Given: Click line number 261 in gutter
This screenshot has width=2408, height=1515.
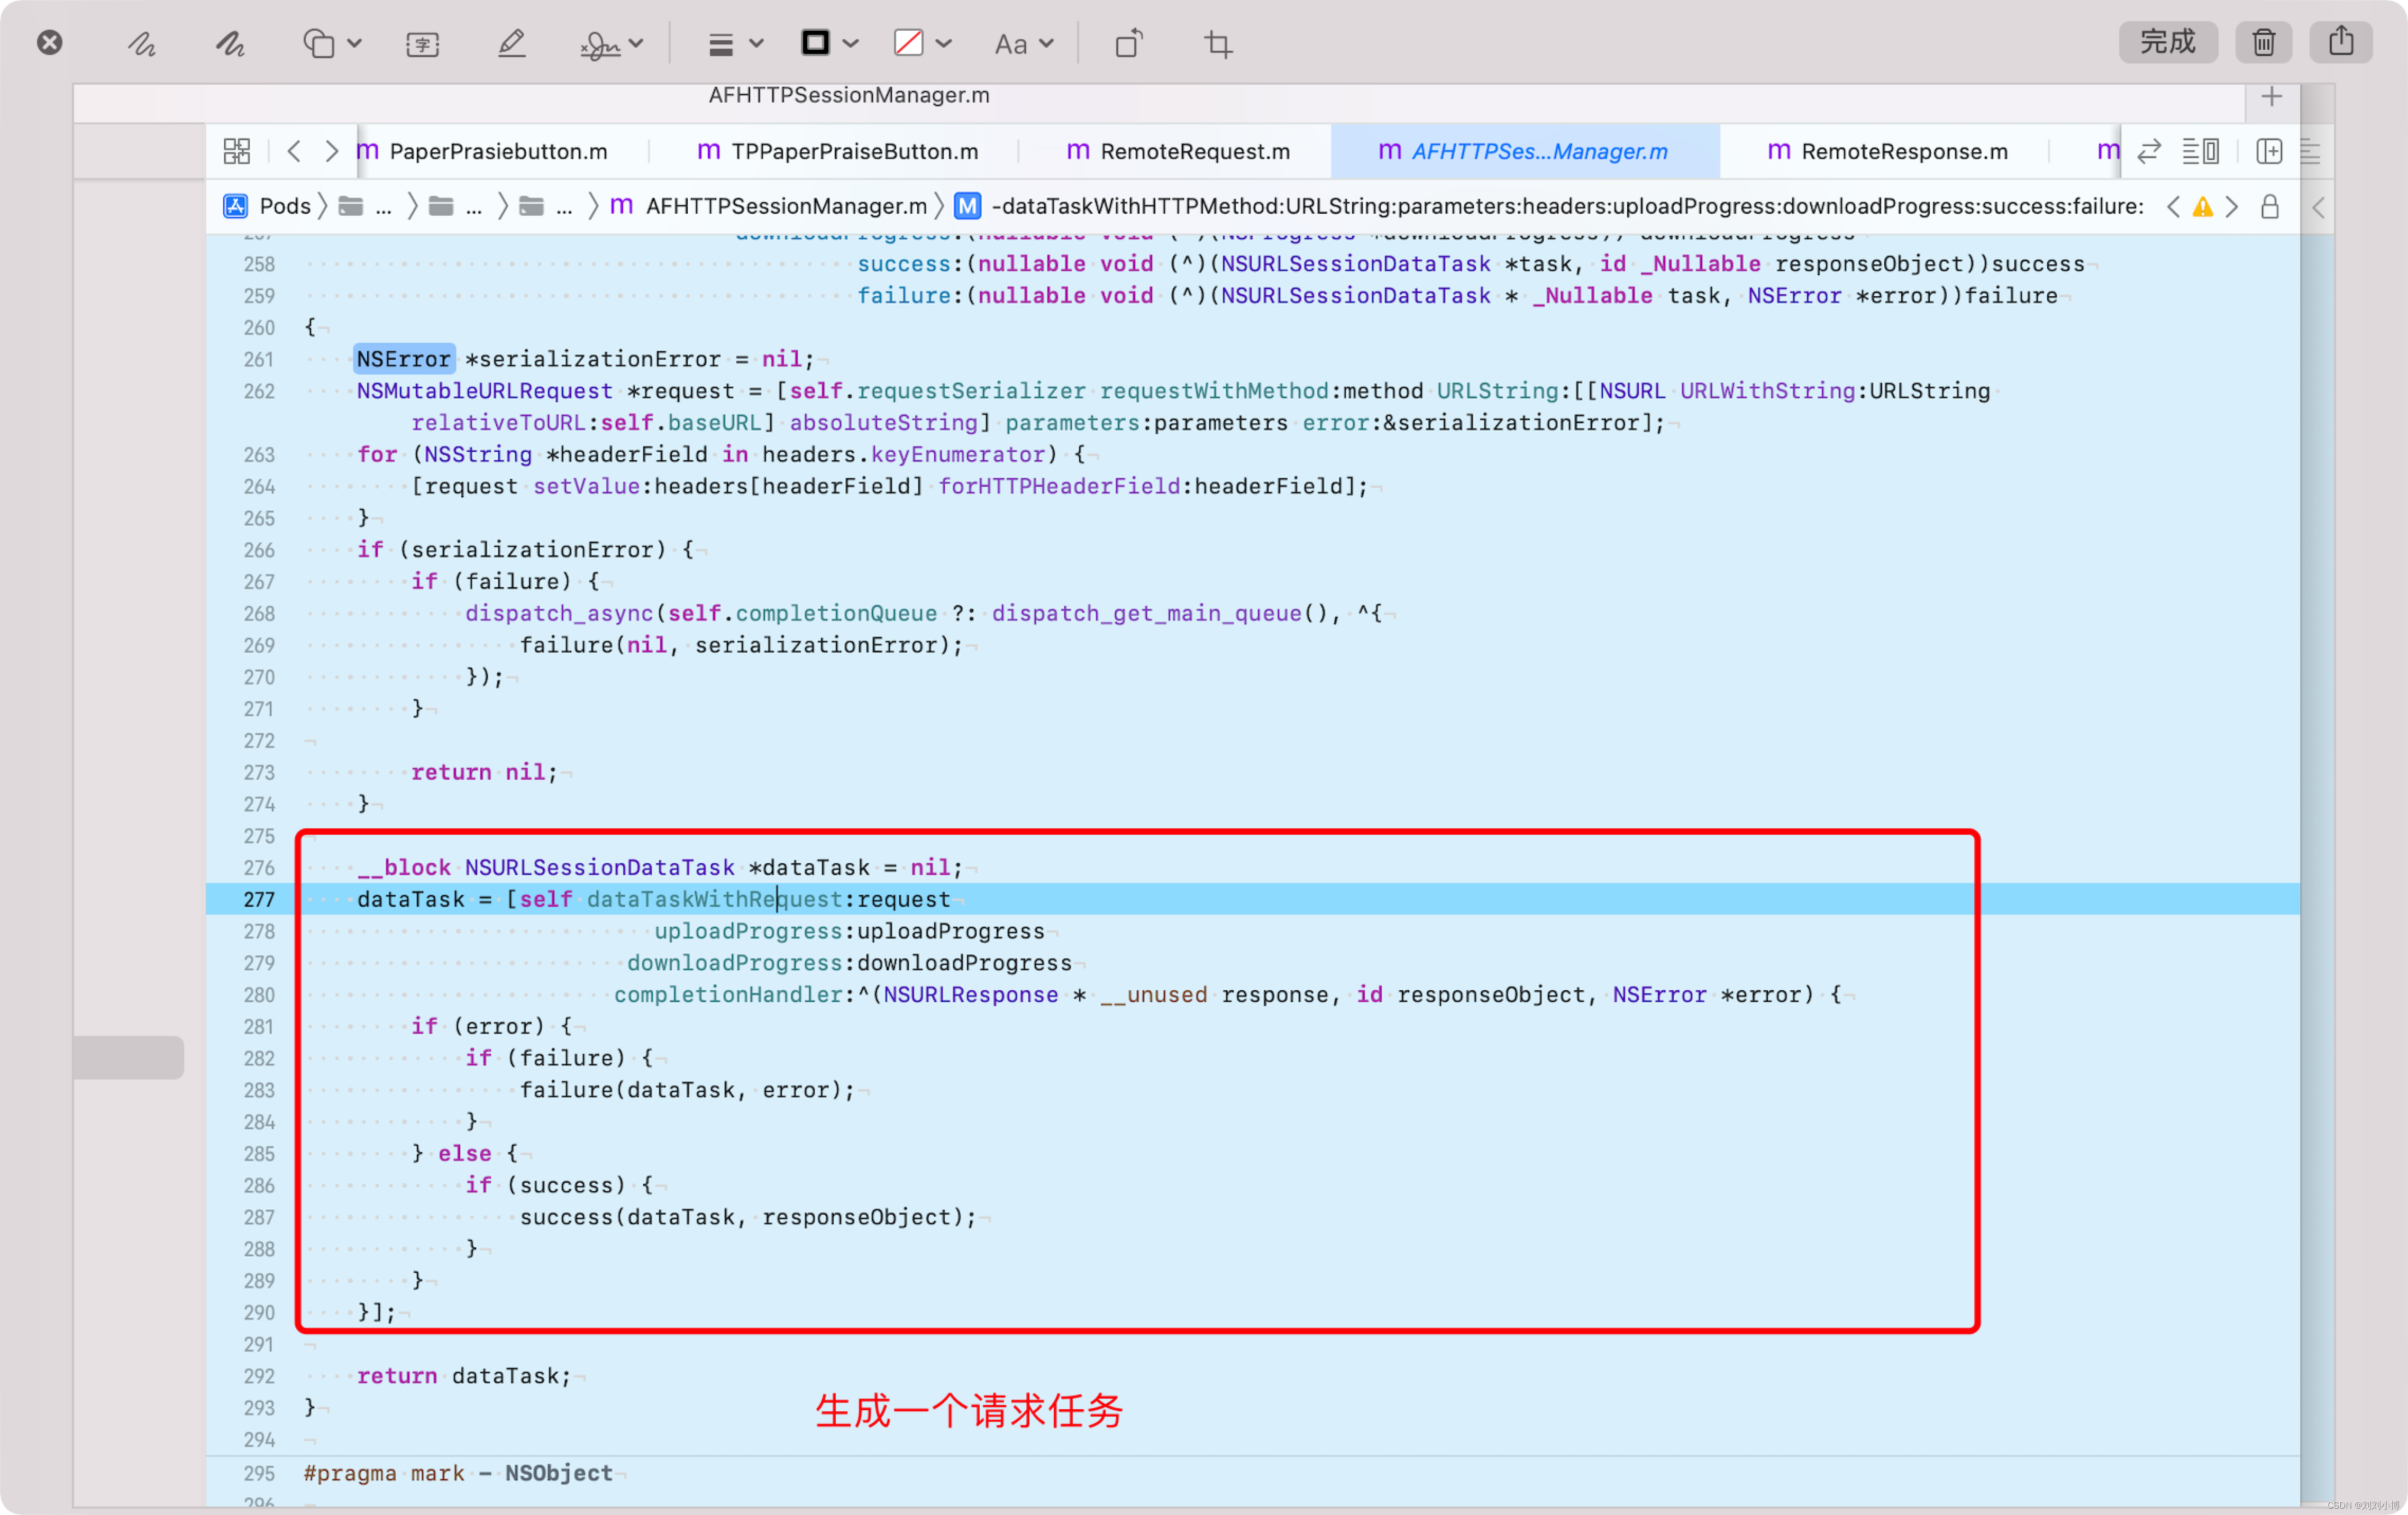Looking at the screenshot, I should click(x=259, y=359).
